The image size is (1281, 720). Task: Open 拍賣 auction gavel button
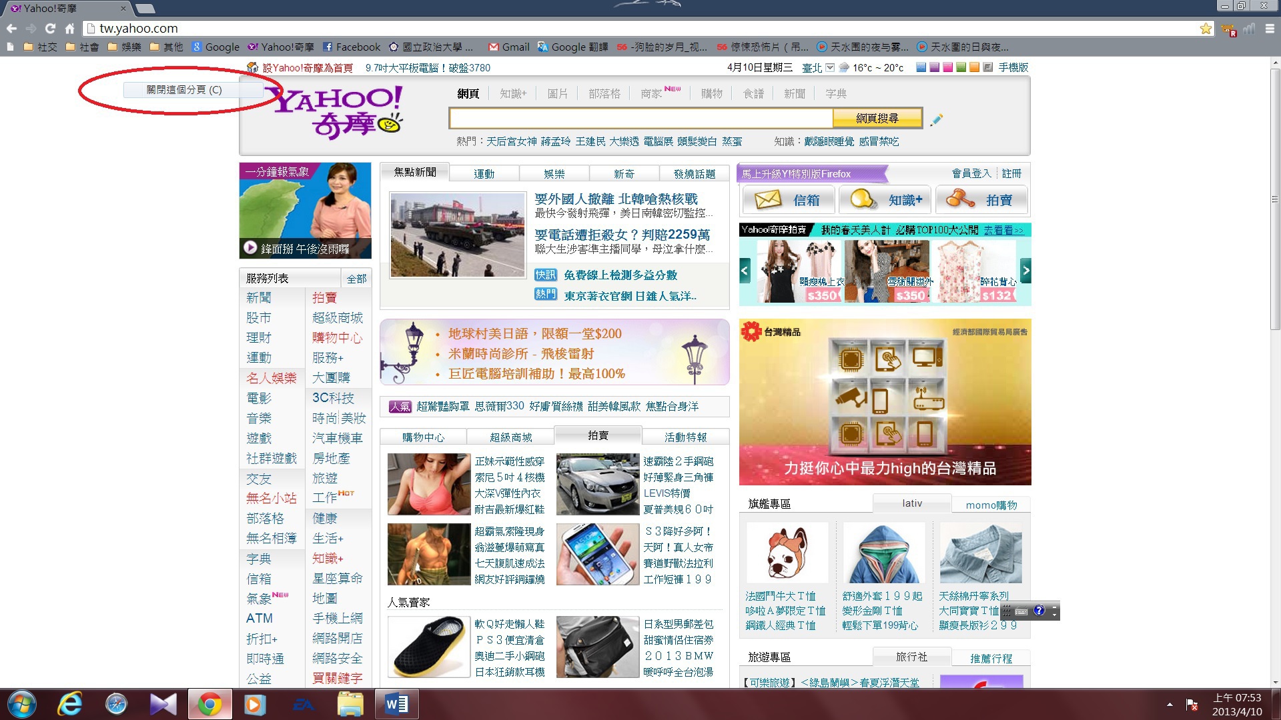(x=981, y=199)
